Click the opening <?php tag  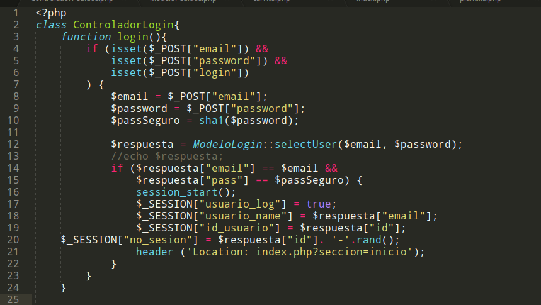51,13
